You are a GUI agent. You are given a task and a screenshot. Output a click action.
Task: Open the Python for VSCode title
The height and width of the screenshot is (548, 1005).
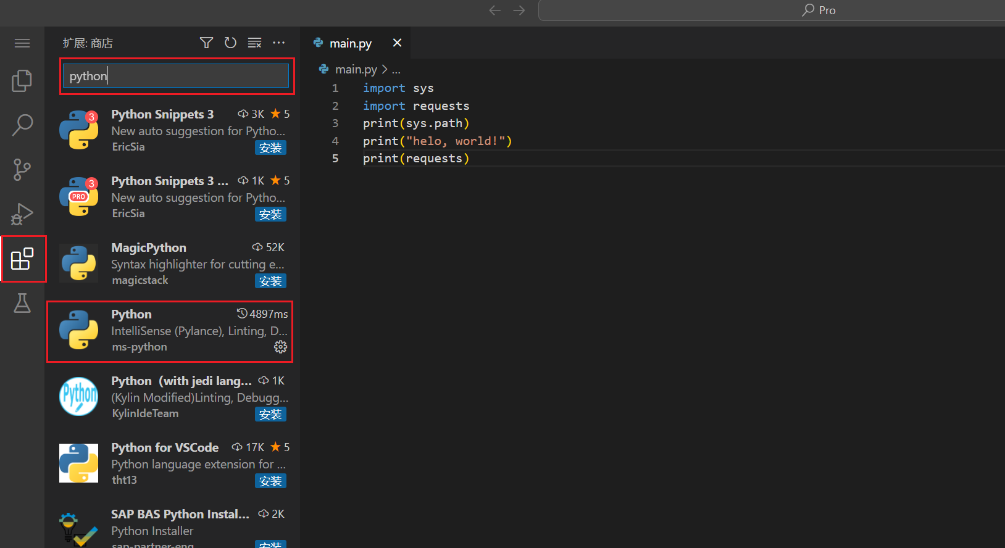coord(165,447)
